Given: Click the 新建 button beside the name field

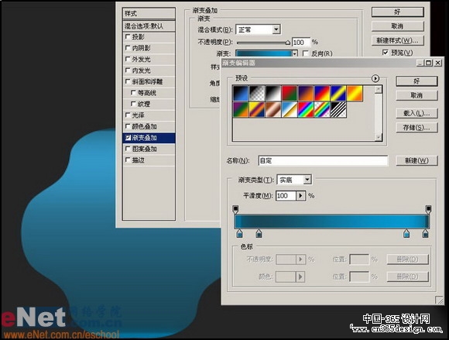Looking at the screenshot, I should click(x=416, y=160).
